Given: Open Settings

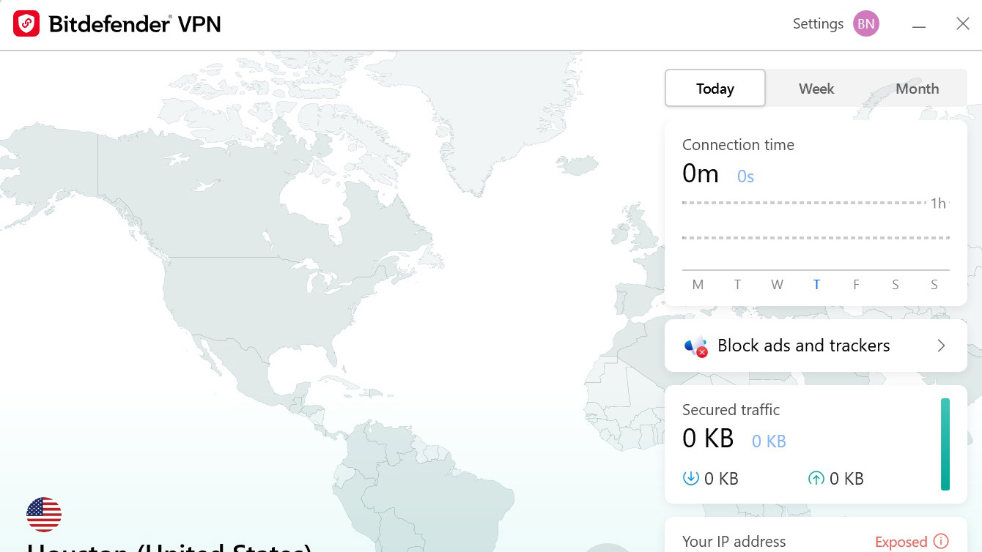Looking at the screenshot, I should tap(818, 24).
